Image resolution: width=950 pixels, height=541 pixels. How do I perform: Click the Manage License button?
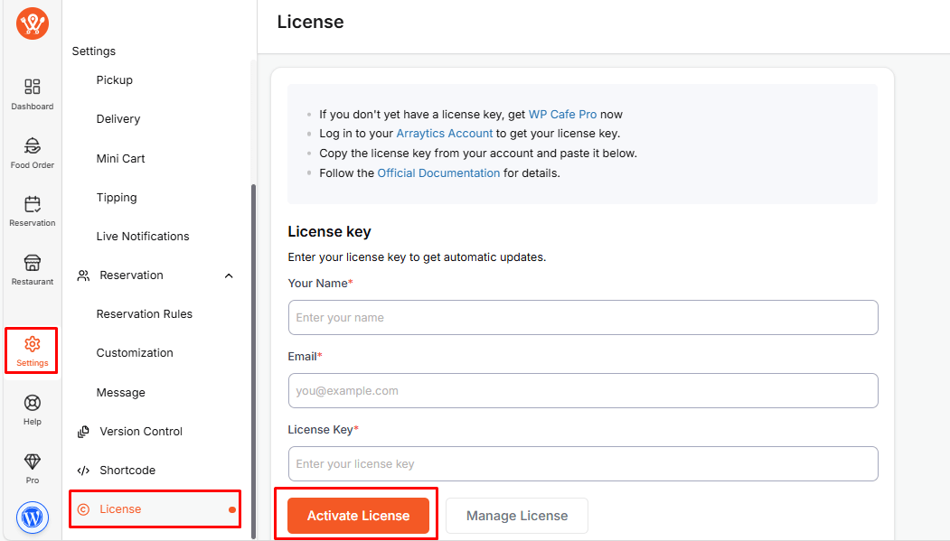click(x=517, y=516)
